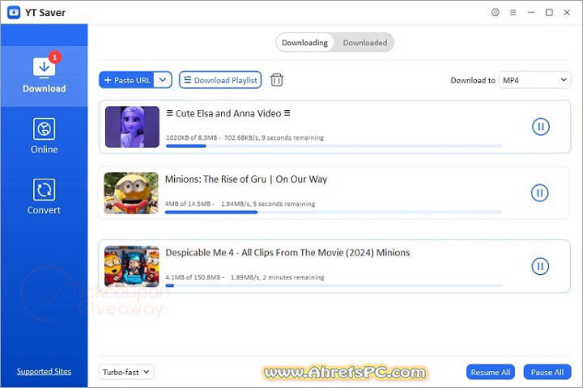583x388 pixels.
Task: Delete downloads with the trash icon
Action: 277,80
